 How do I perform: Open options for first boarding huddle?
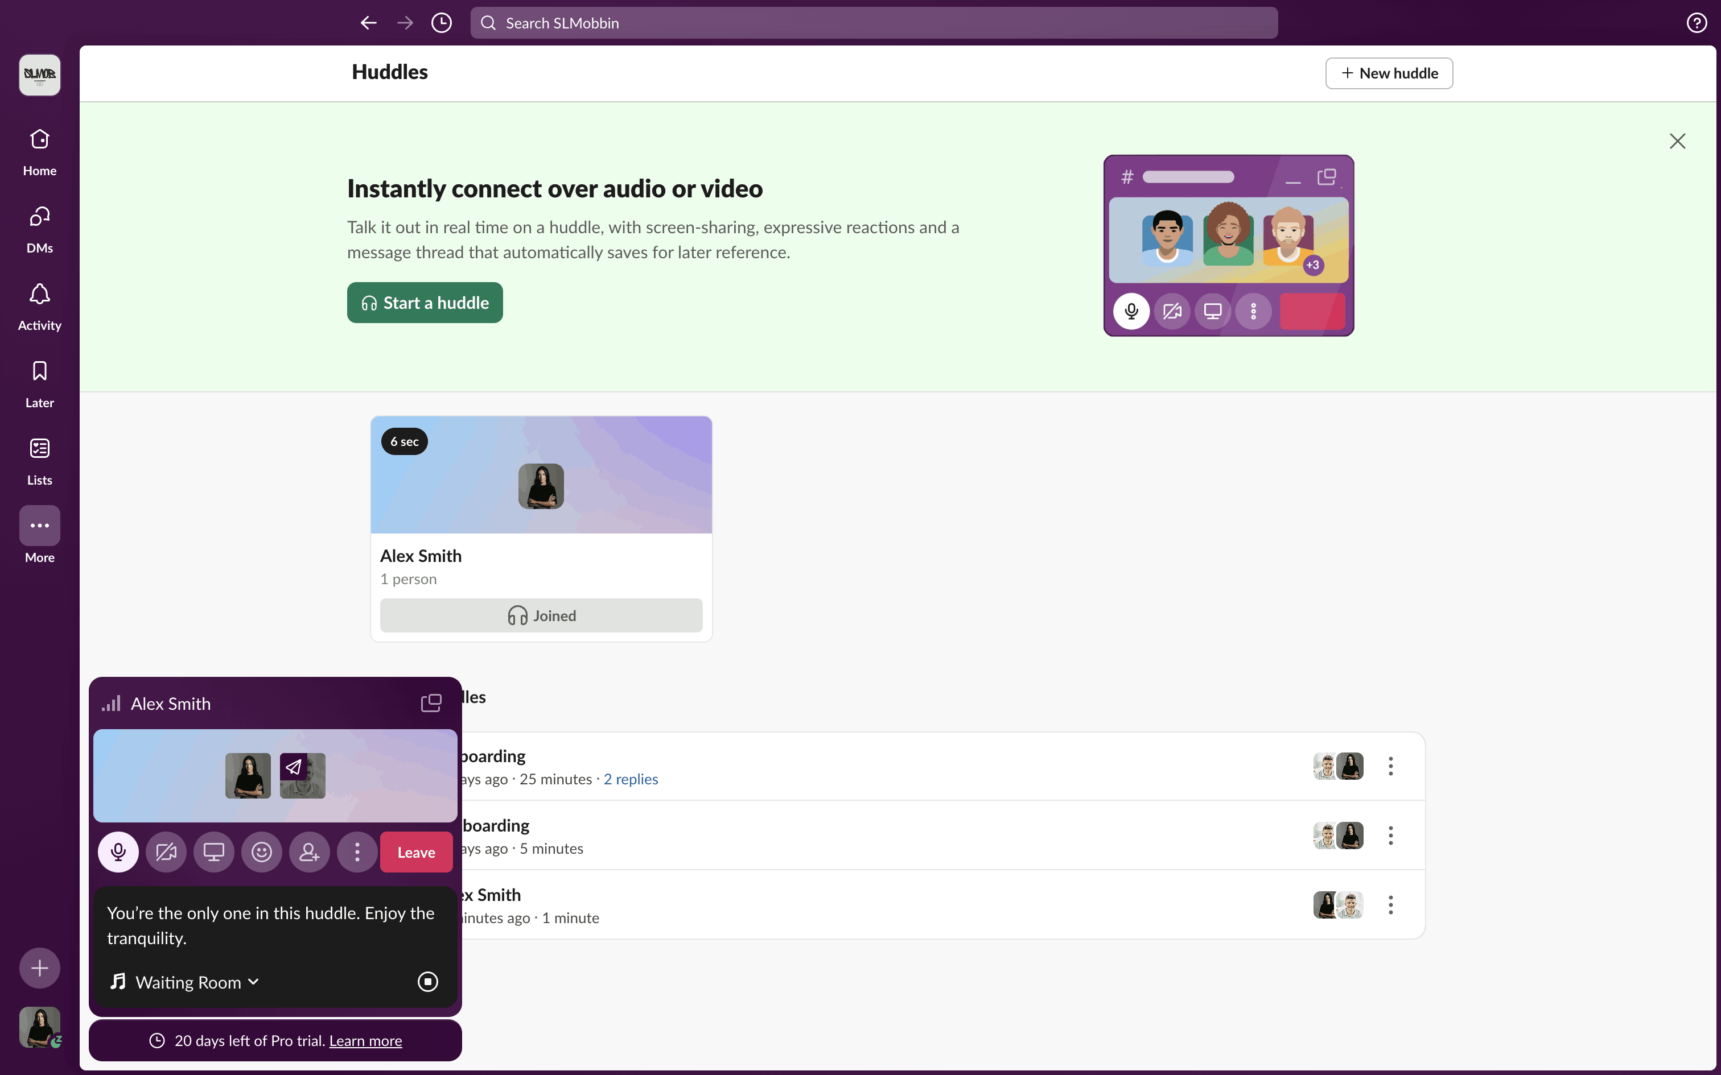point(1390,766)
